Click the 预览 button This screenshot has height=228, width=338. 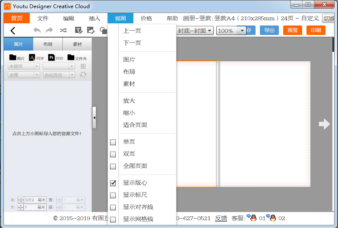tap(293, 30)
